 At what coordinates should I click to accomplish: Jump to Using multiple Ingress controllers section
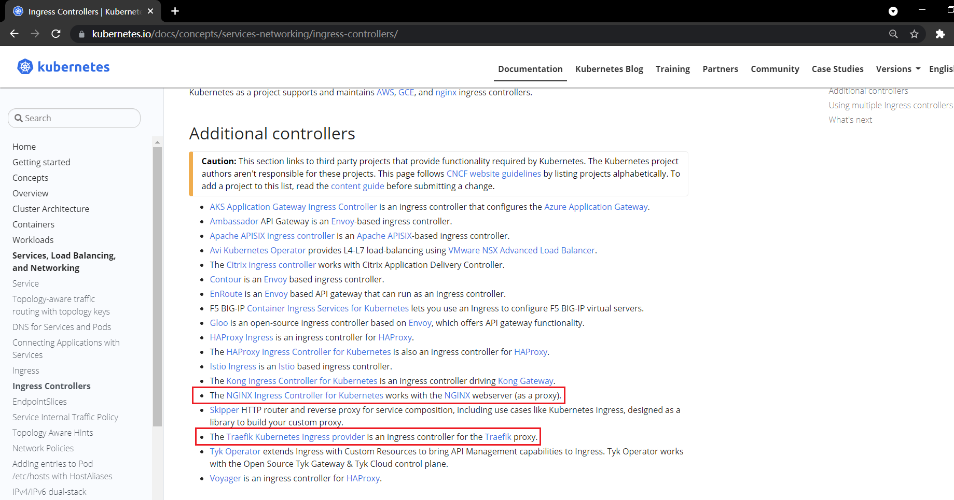891,105
